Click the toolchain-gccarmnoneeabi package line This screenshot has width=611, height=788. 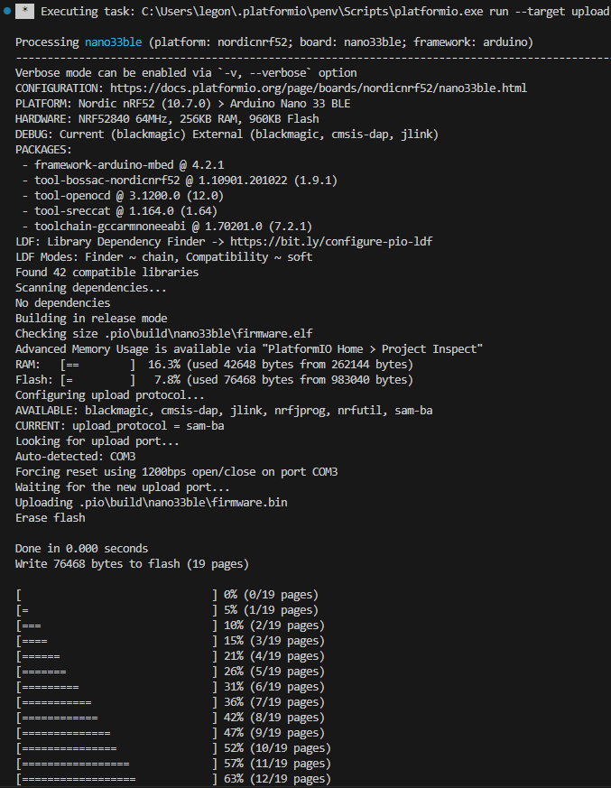click(x=173, y=227)
